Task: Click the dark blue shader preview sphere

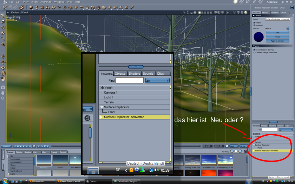Action: coord(258,37)
